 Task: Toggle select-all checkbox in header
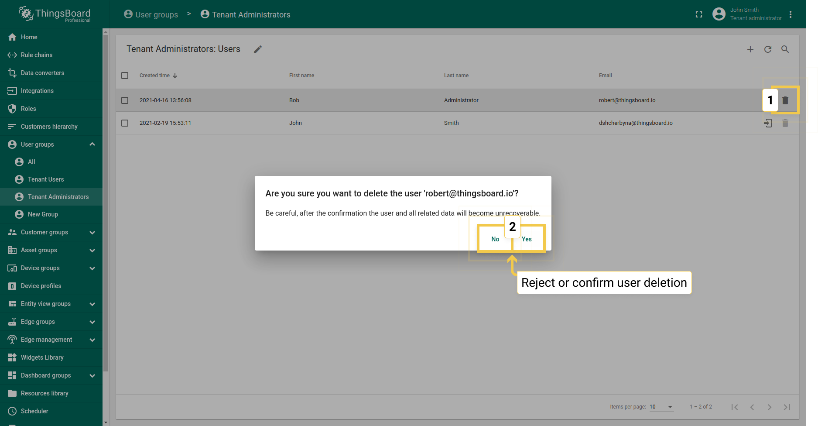pos(125,76)
